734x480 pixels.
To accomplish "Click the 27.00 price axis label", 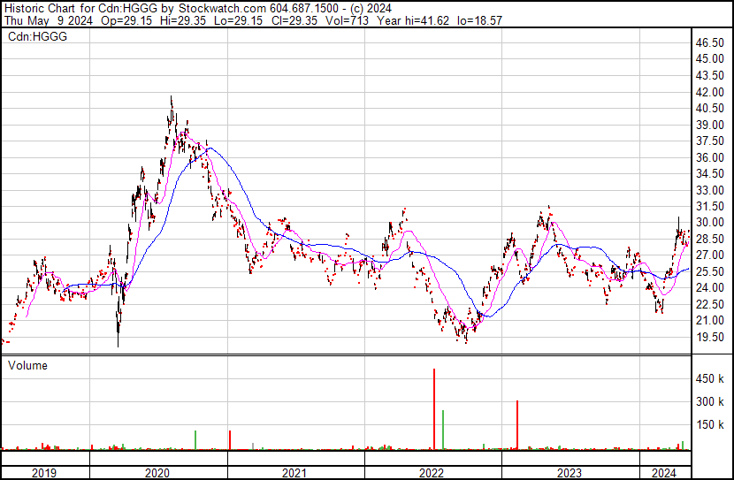I will (709, 255).
